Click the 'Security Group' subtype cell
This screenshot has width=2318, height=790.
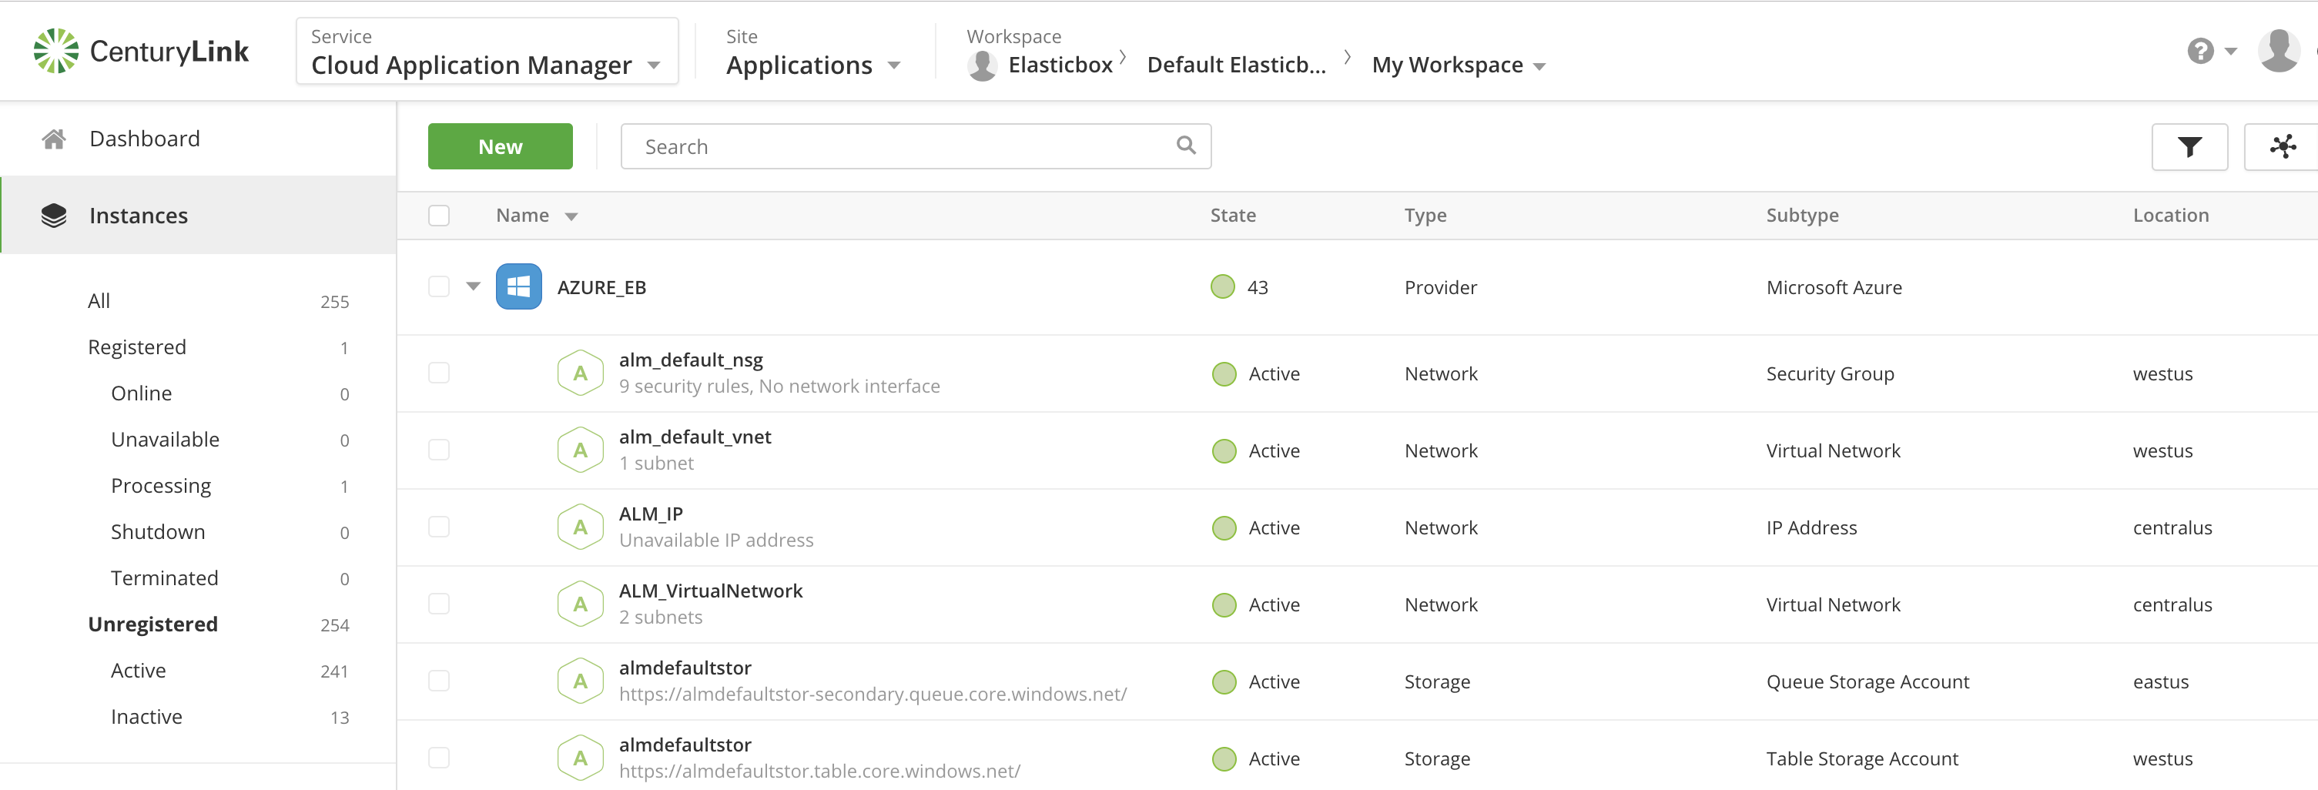pos(1830,374)
